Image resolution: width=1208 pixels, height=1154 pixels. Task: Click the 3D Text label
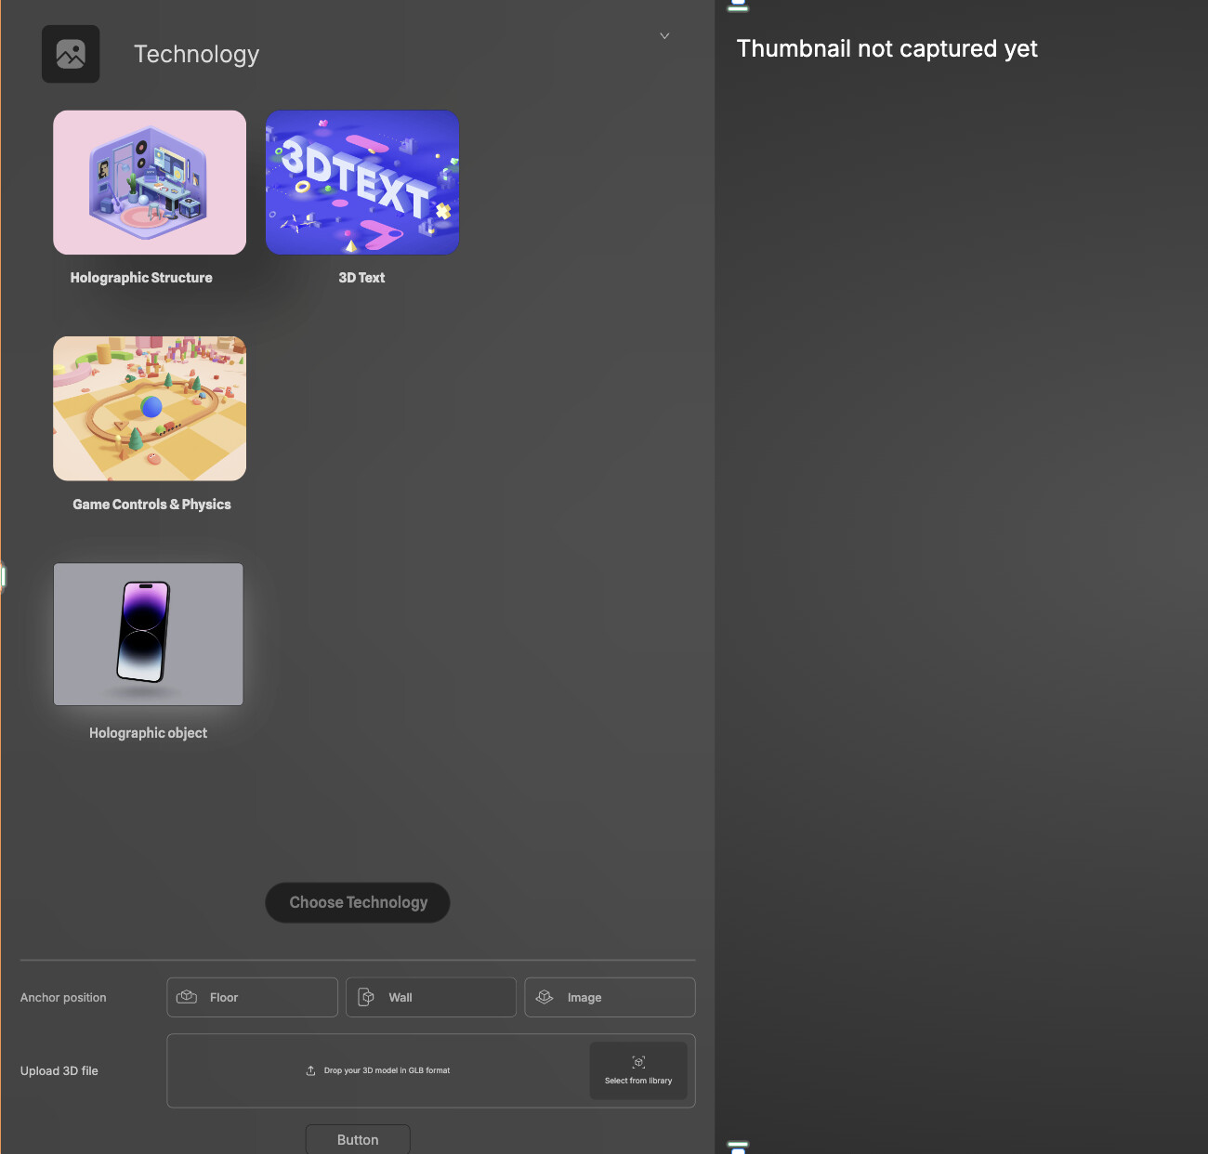click(x=361, y=278)
